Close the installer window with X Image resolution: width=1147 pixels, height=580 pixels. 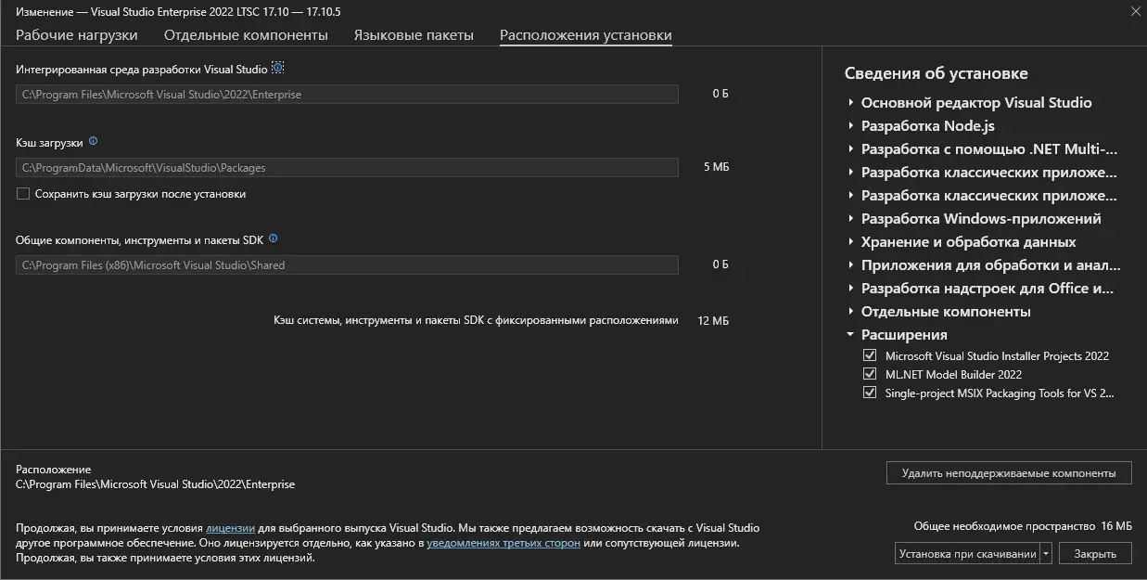1136,11
